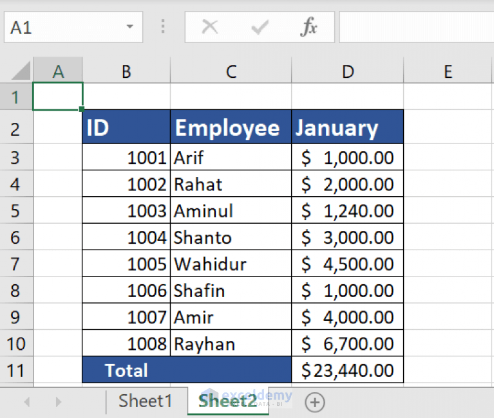Click inside the formula bar input
This screenshot has width=494, height=418.
tap(417, 27)
